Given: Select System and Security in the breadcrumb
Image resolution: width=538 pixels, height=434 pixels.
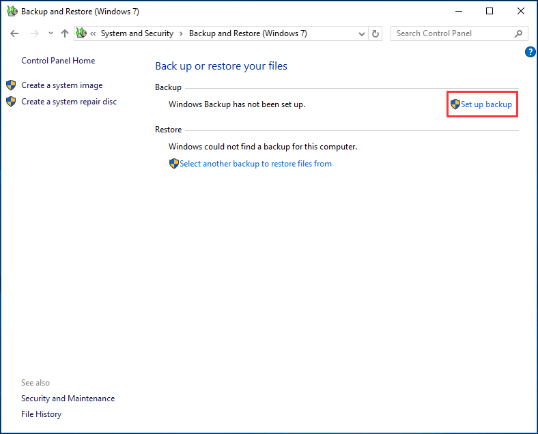Looking at the screenshot, I should (137, 33).
